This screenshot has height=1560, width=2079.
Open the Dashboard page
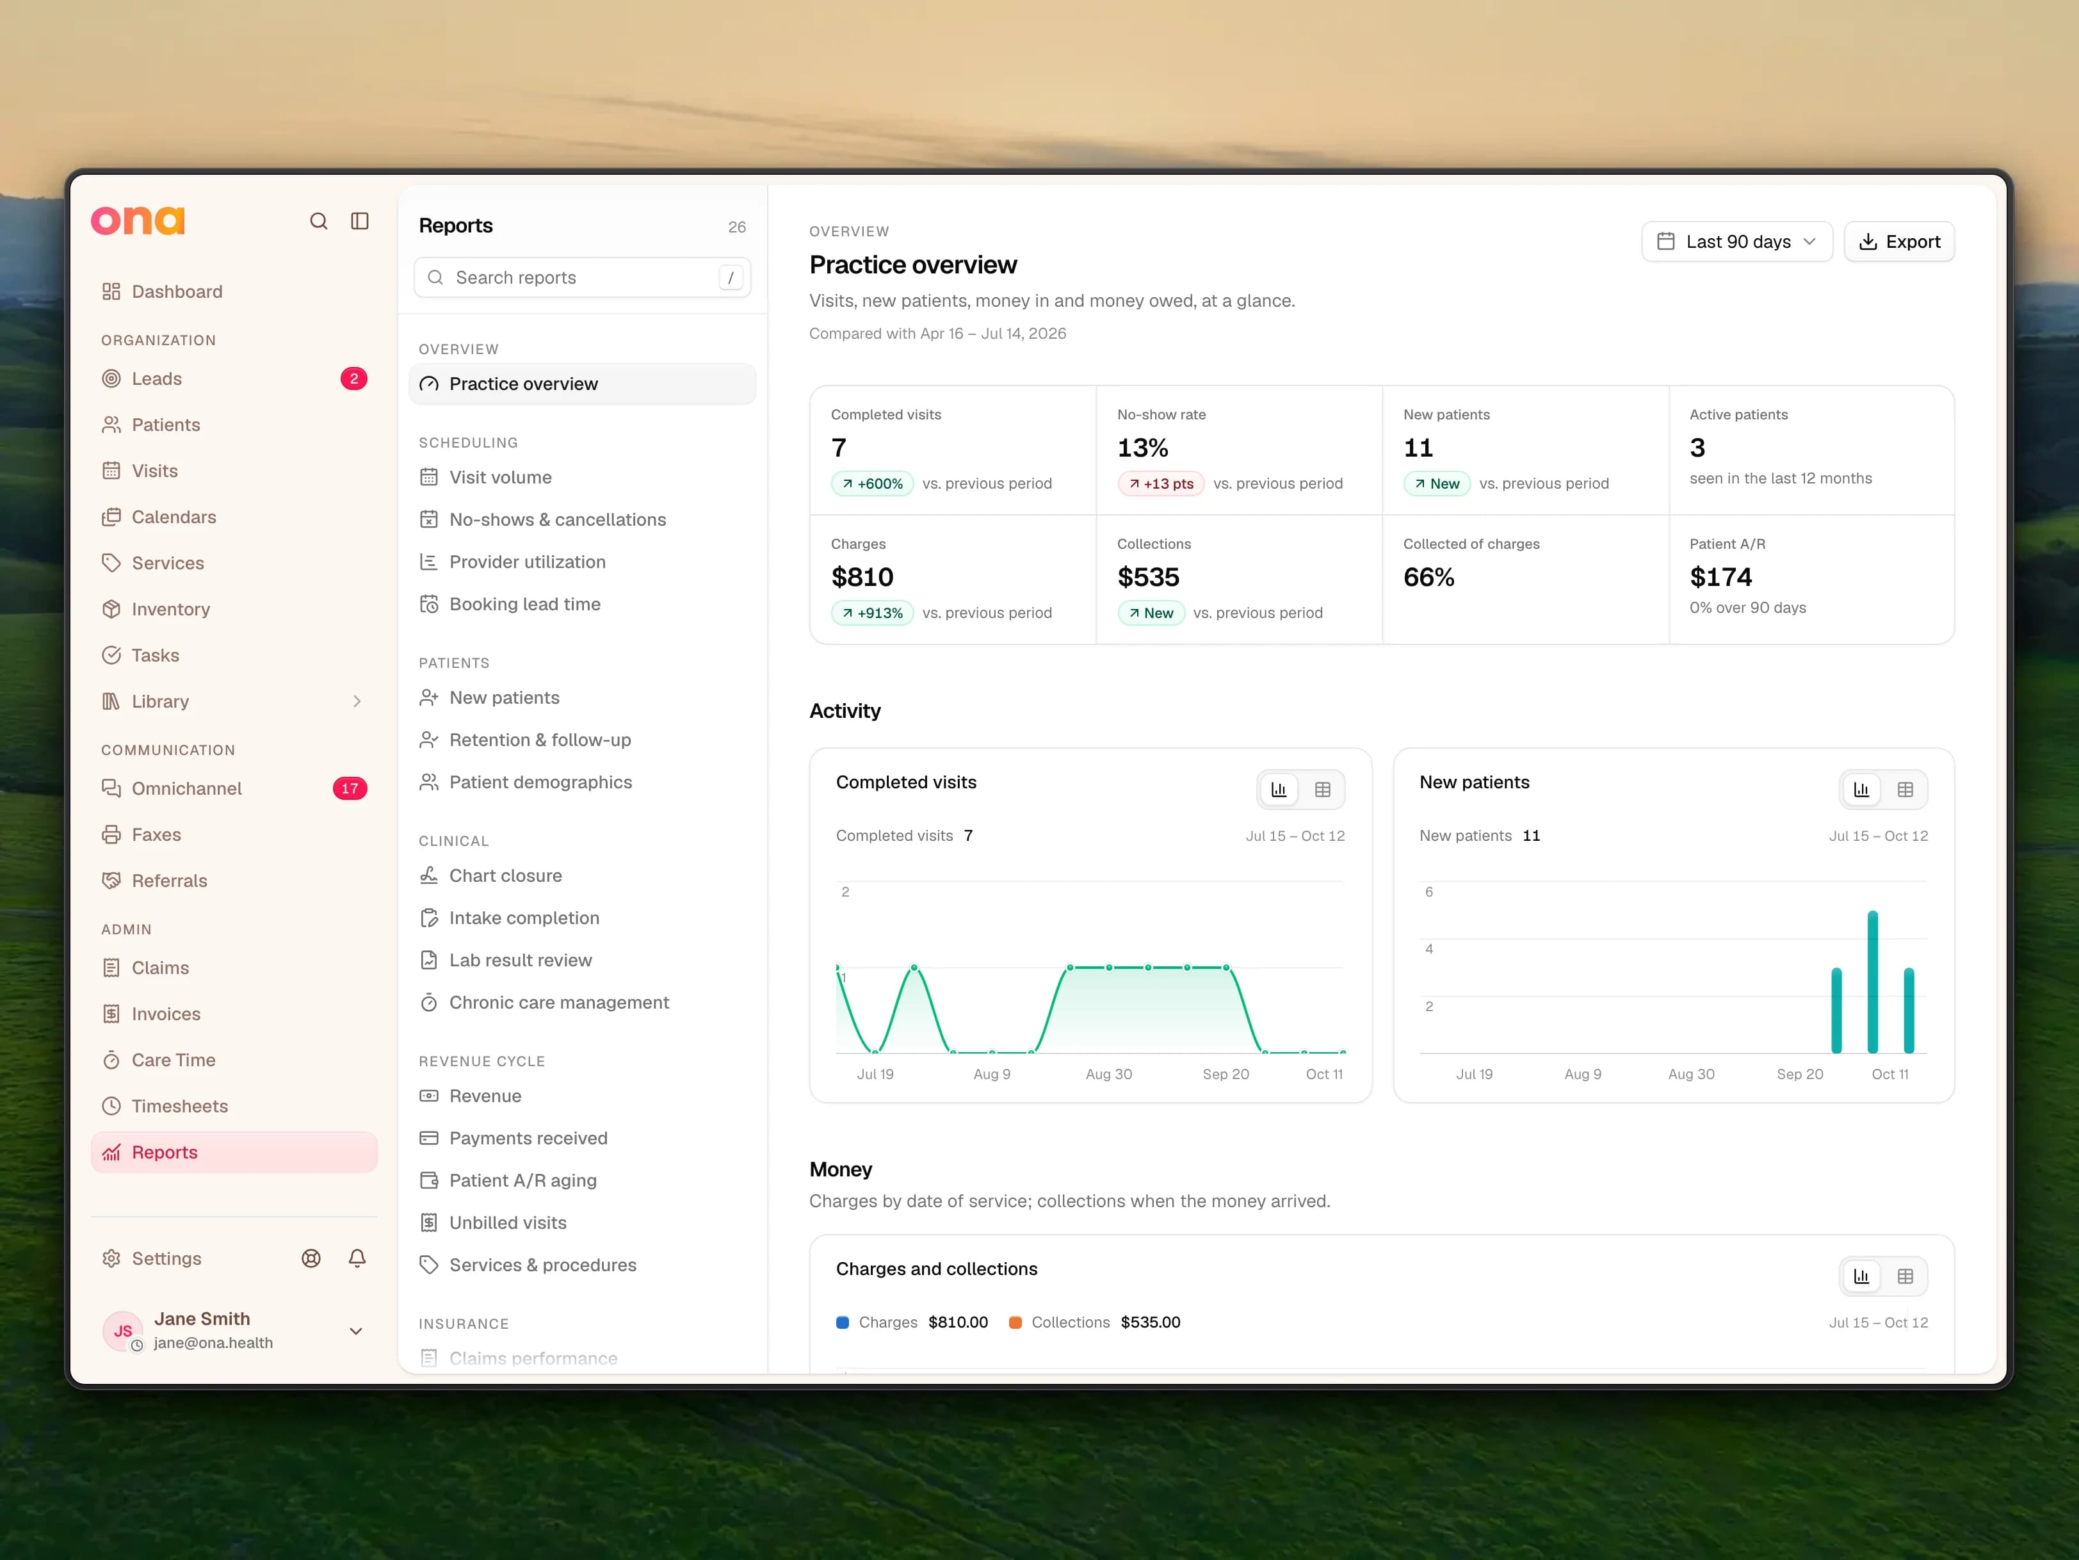[x=234, y=291]
